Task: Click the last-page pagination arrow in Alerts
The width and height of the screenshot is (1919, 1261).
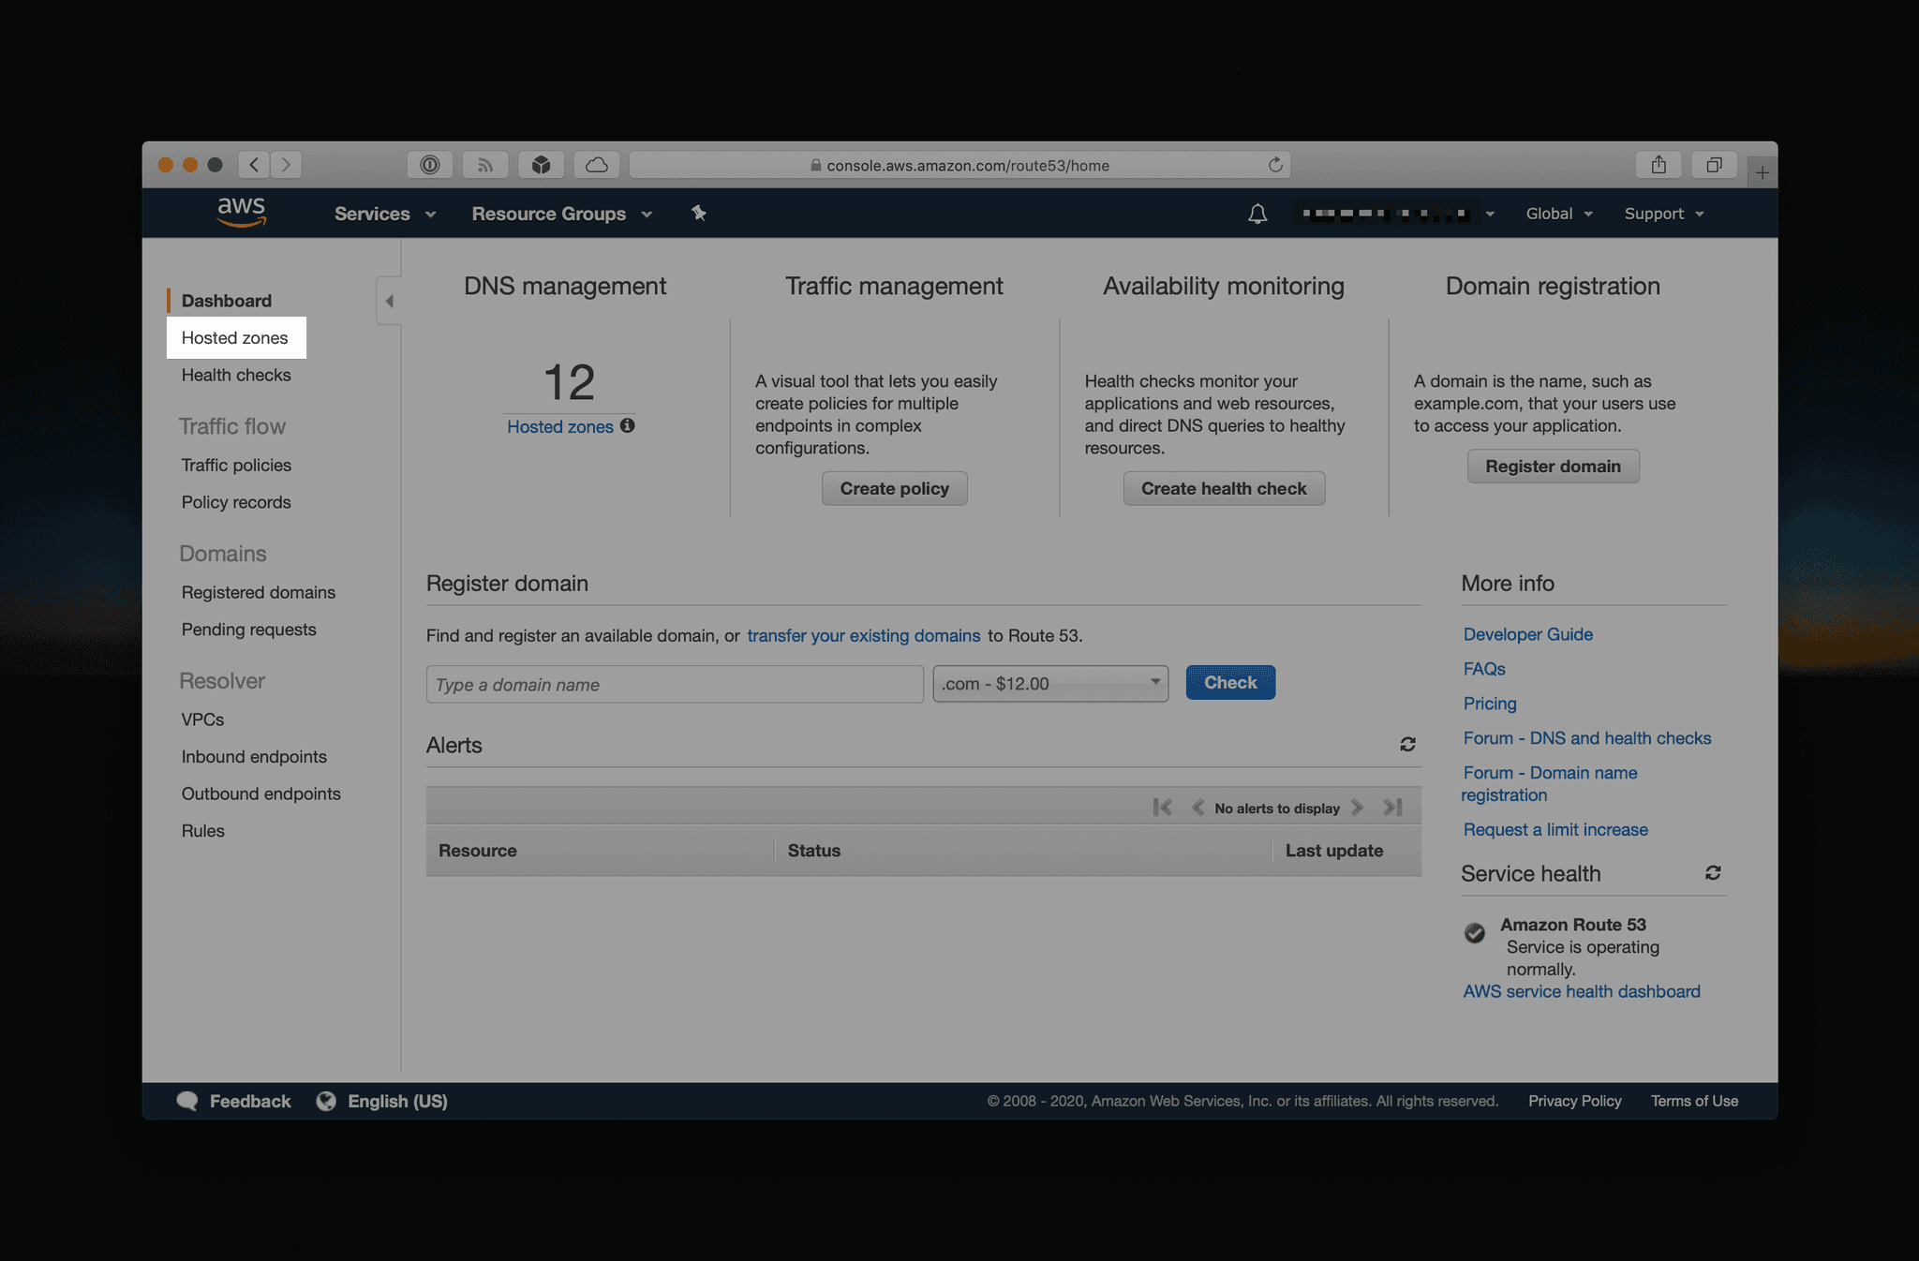Action: pyautogui.click(x=1392, y=806)
